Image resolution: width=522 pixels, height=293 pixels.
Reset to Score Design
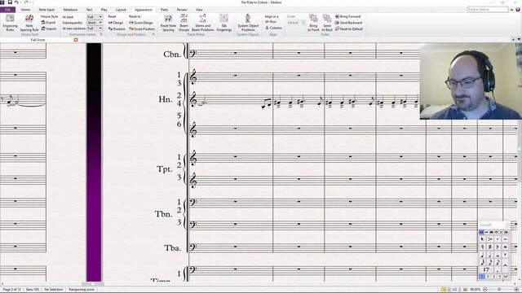pos(141,23)
